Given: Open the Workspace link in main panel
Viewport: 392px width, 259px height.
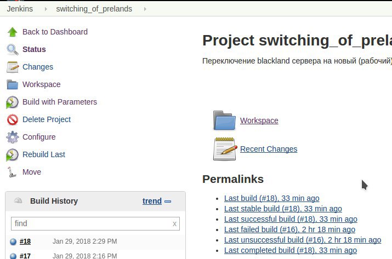Looking at the screenshot, I should 259,120.
